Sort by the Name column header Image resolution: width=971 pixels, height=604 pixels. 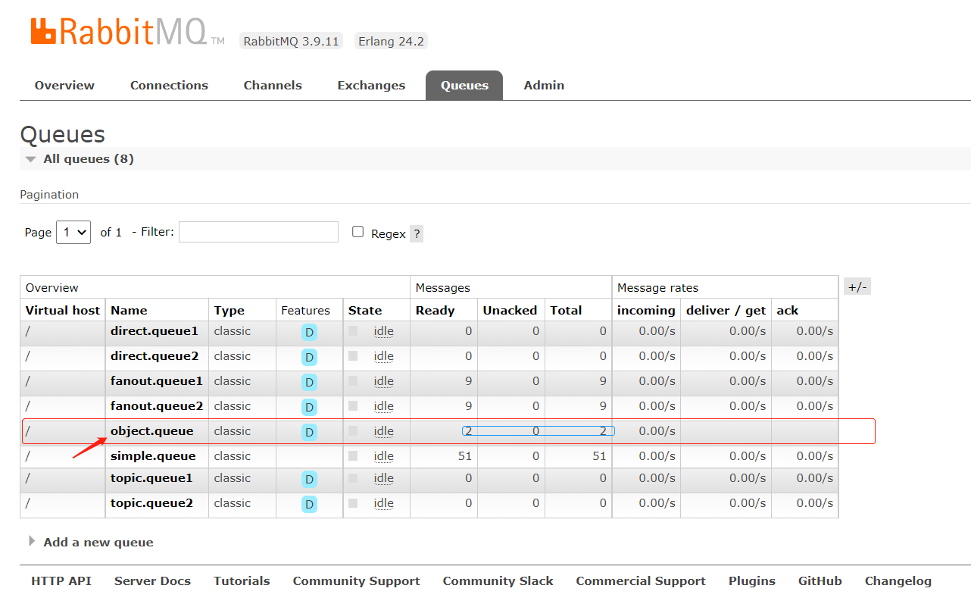[129, 311]
